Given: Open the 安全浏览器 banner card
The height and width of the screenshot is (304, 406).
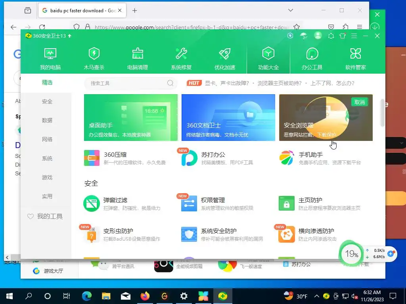Looking at the screenshot, I should click(x=326, y=118).
